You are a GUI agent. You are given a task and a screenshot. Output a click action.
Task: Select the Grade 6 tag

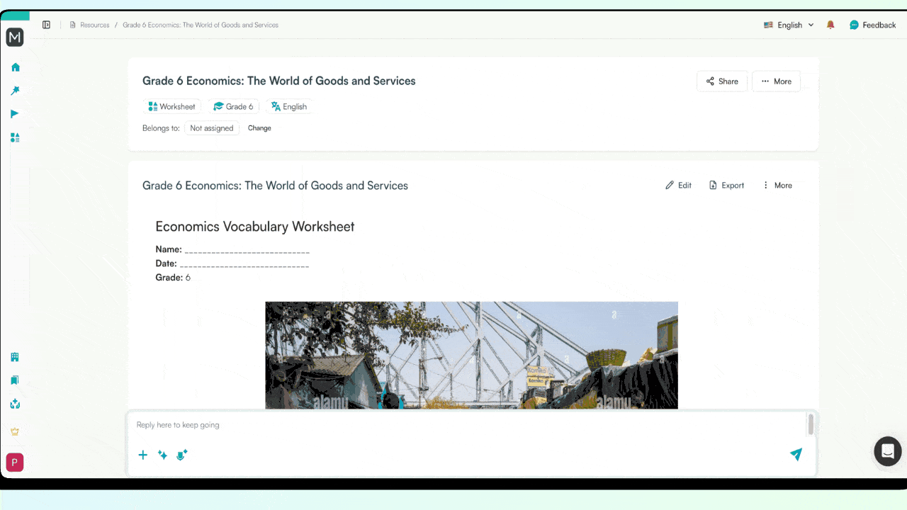point(233,106)
